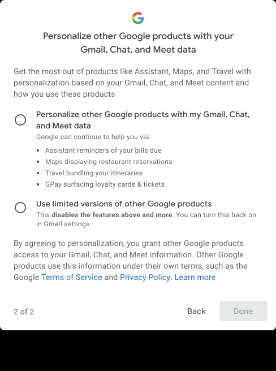This screenshot has width=276, height=371.
Task: Click the 'Personalize other Google products with my Gmail' label
Action: coord(143,120)
